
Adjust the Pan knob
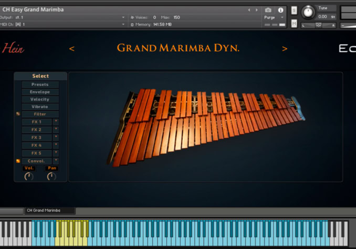[x=51, y=177]
